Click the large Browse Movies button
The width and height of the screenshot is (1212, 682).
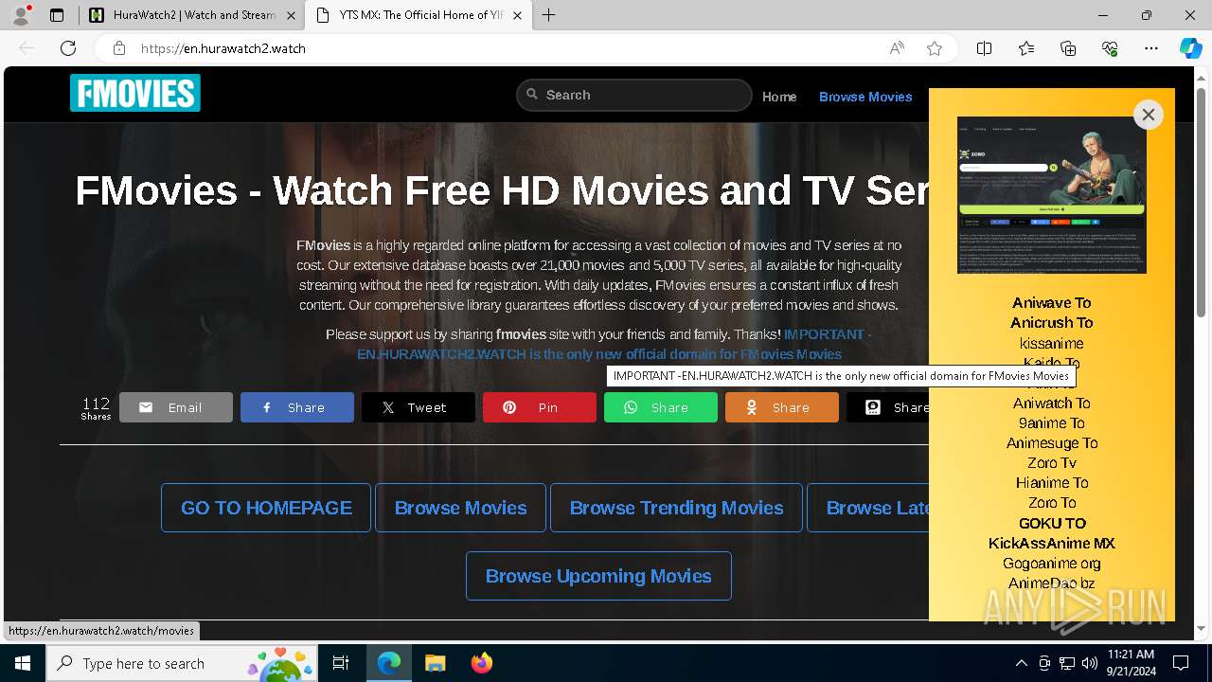(461, 508)
